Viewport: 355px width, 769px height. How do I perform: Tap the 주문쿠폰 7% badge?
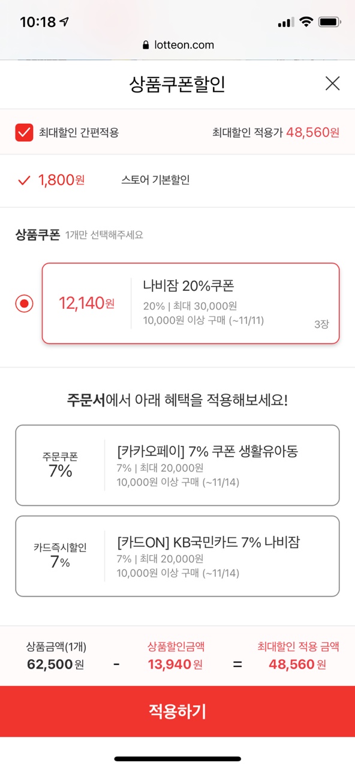[x=60, y=465]
